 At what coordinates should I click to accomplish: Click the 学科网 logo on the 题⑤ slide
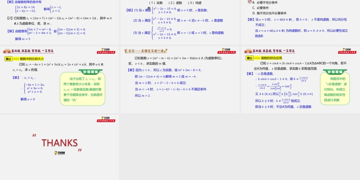click(x=347, y=51)
